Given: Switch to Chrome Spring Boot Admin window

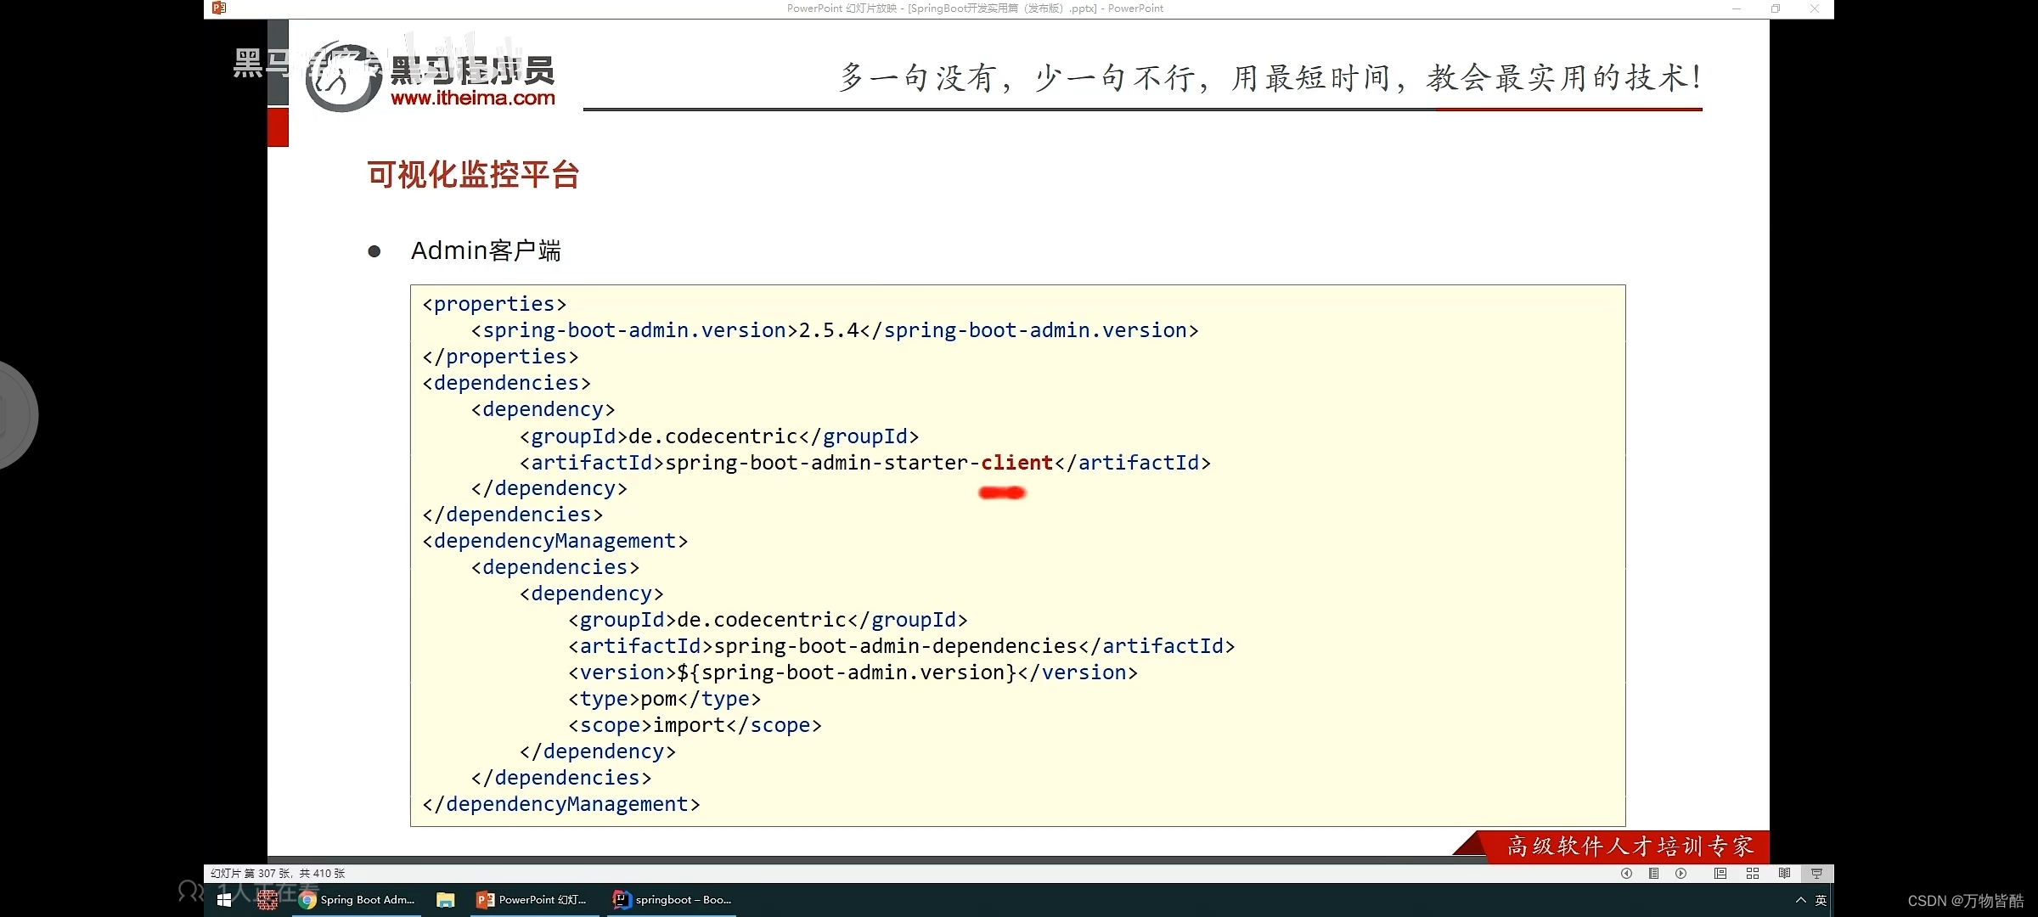Looking at the screenshot, I should tap(357, 900).
